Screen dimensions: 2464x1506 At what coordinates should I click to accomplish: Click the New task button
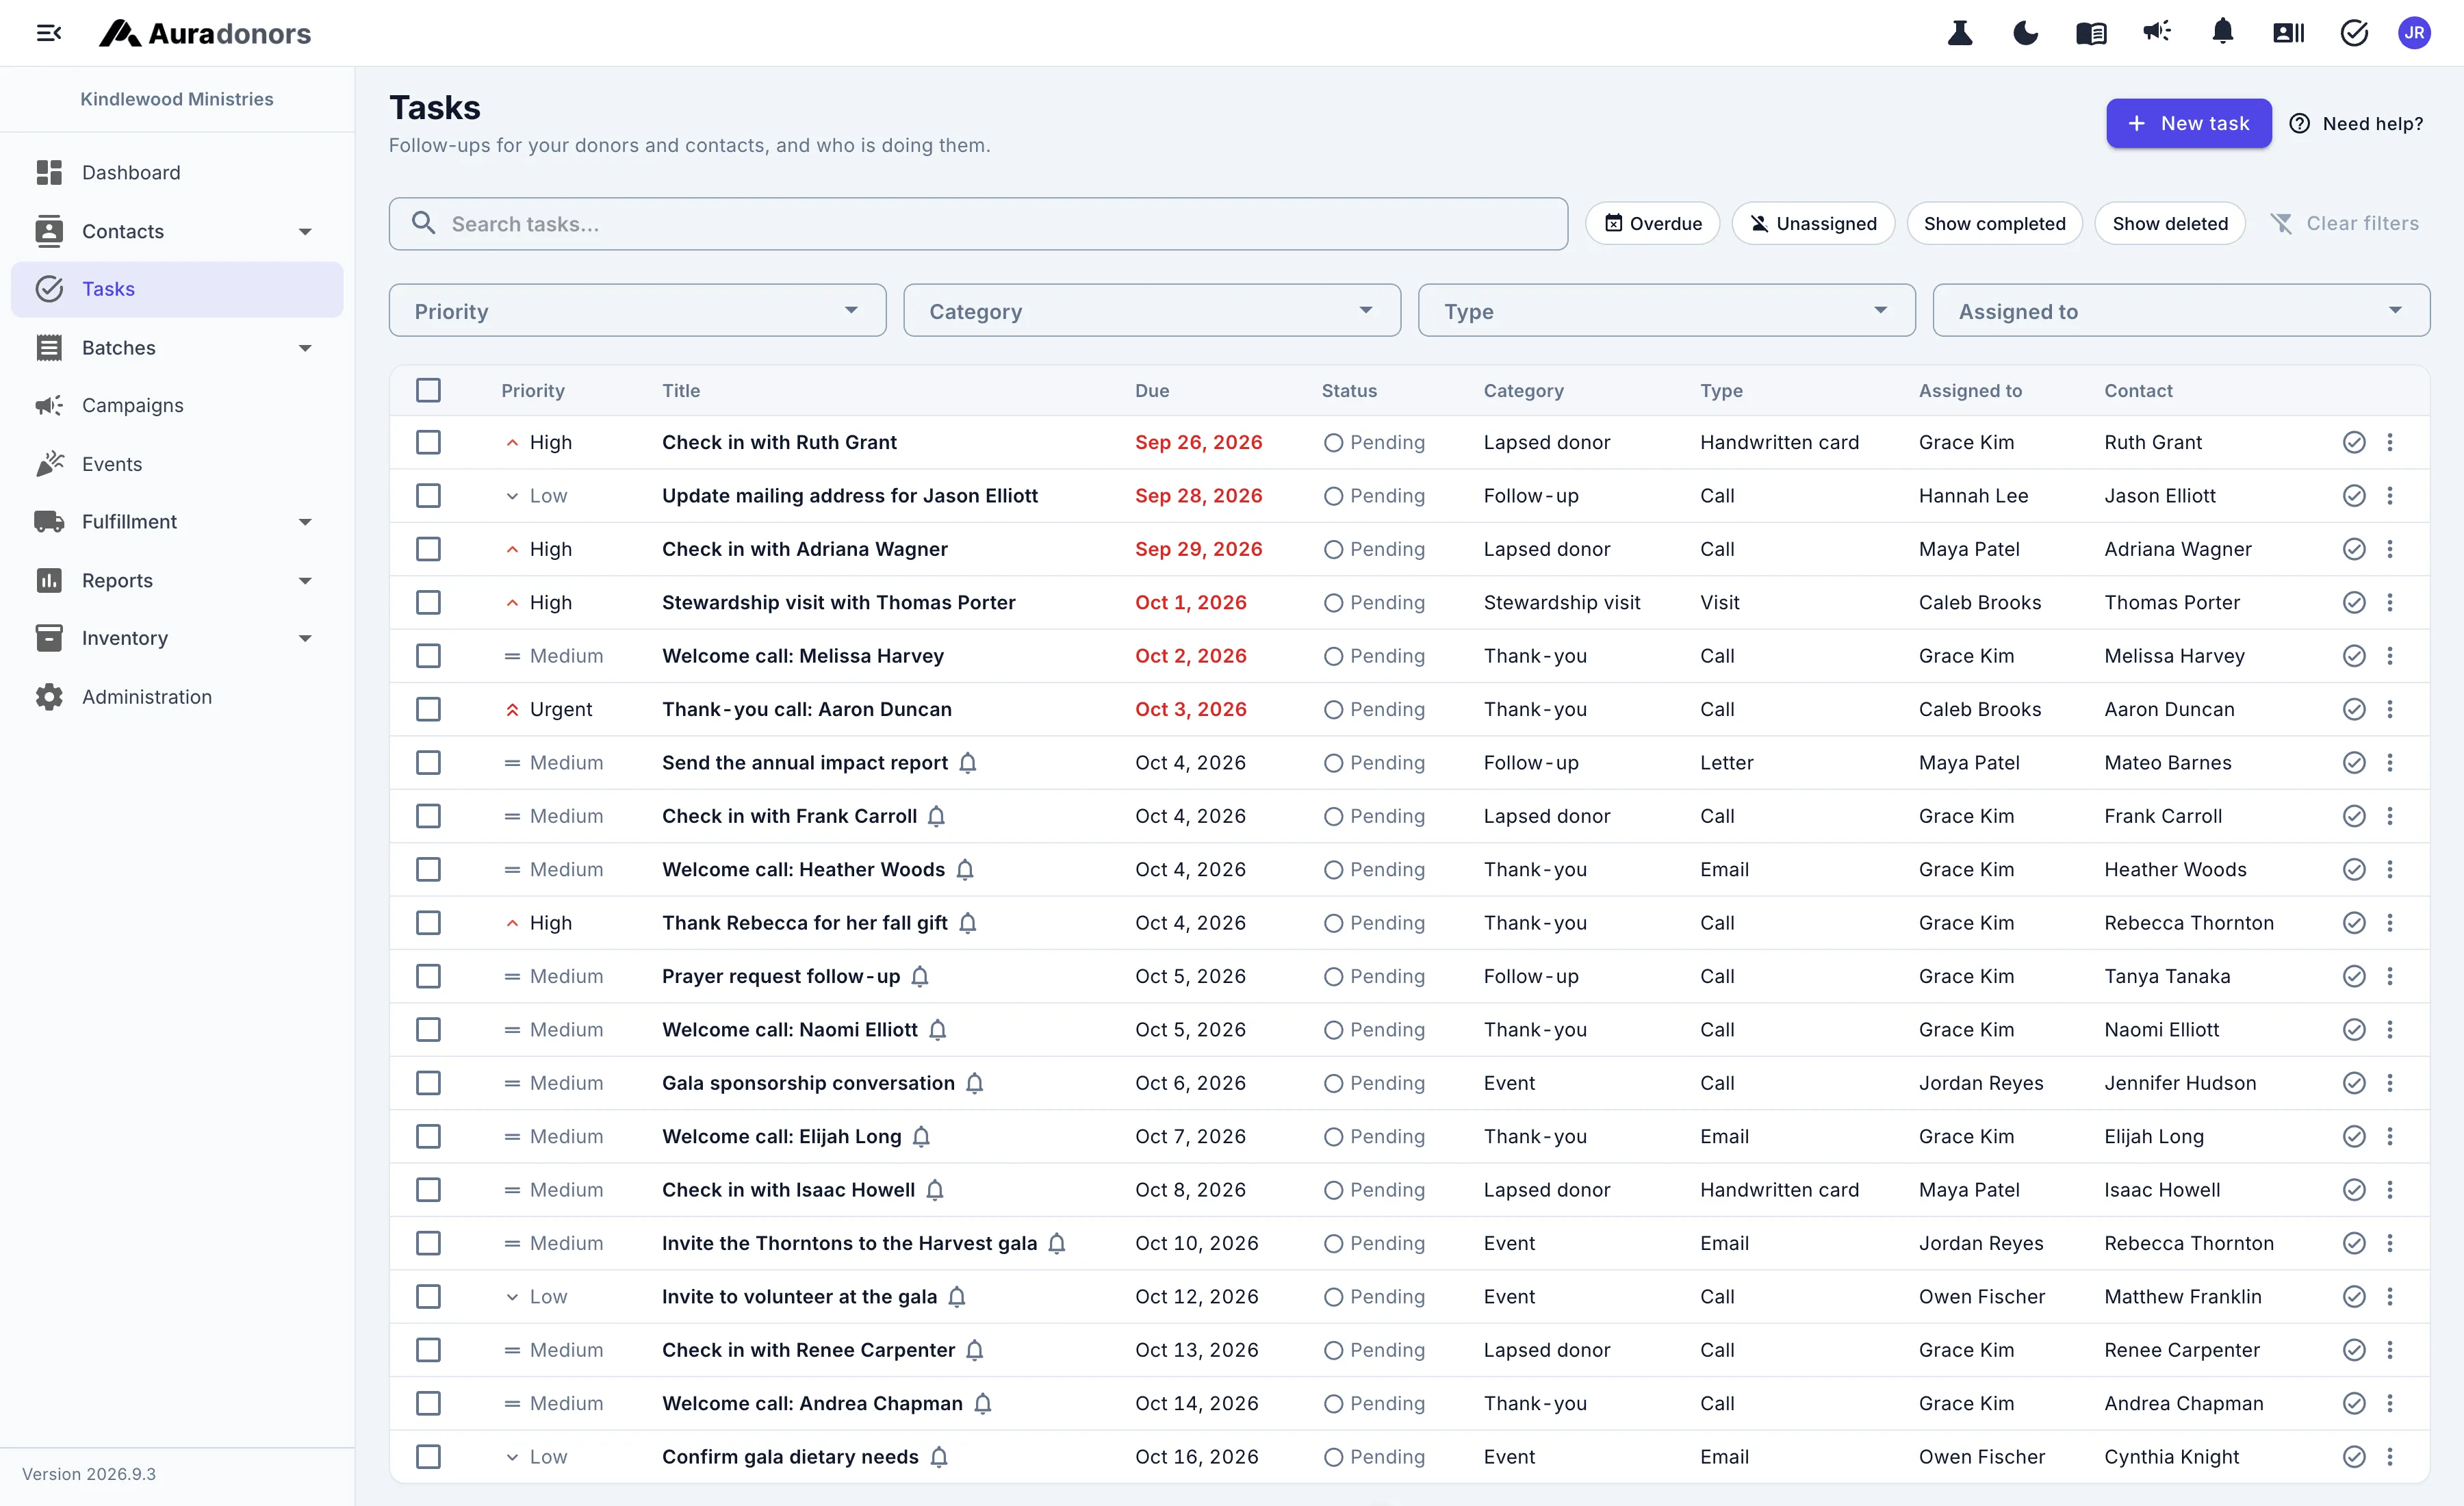(2188, 123)
